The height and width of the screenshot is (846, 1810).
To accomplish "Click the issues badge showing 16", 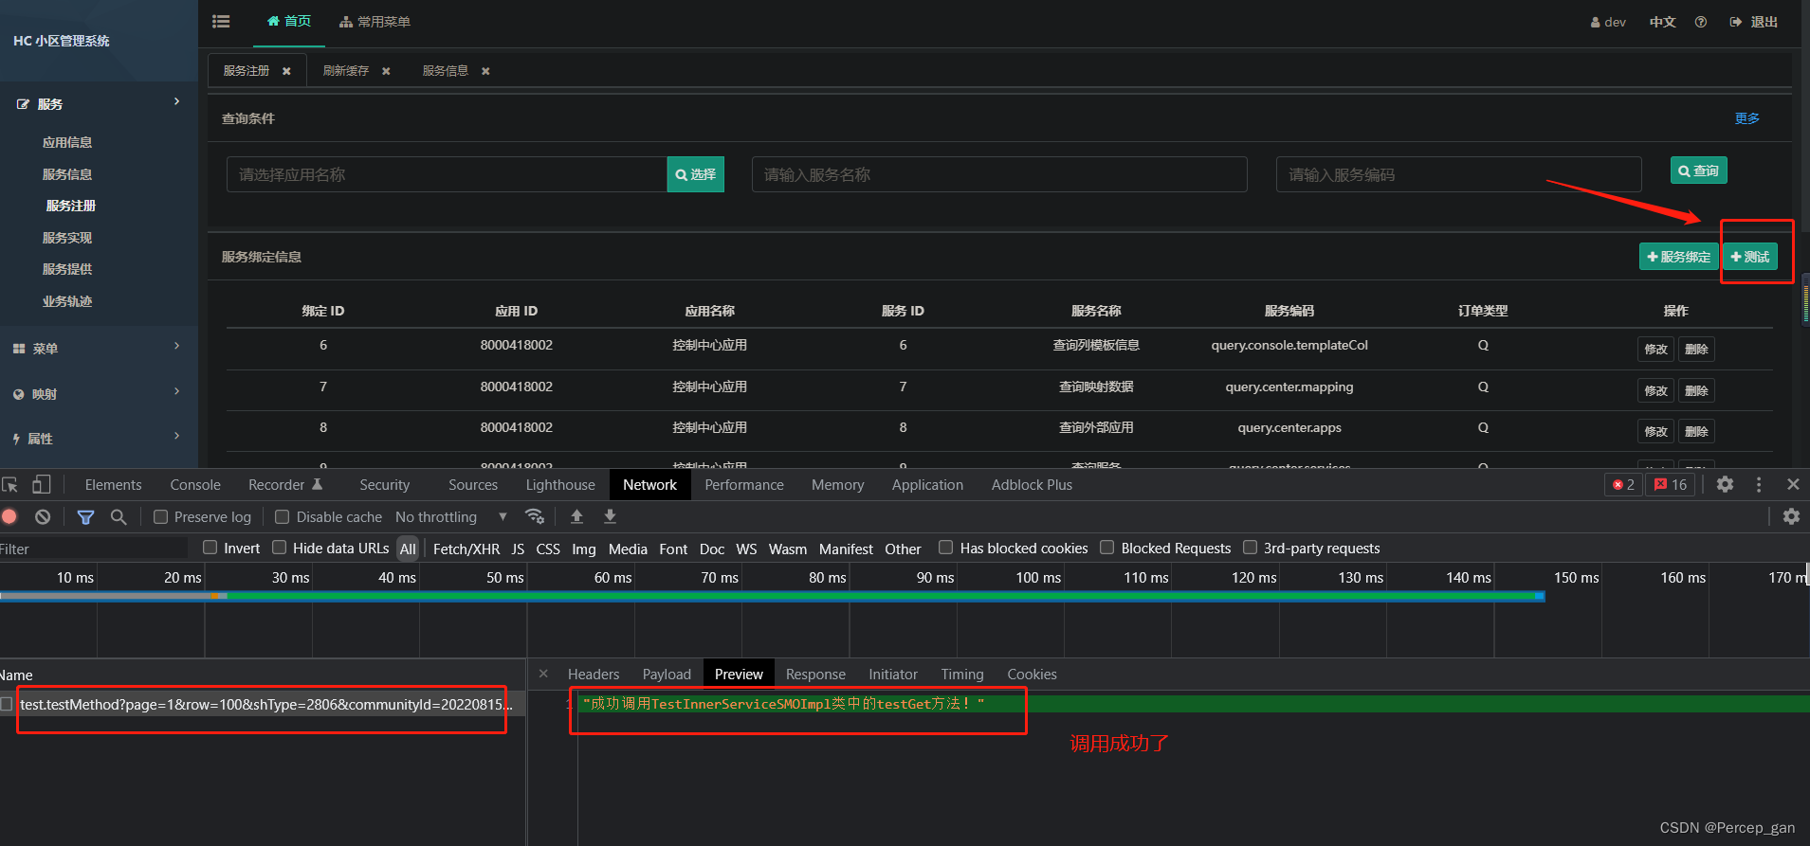I will coord(1671,484).
